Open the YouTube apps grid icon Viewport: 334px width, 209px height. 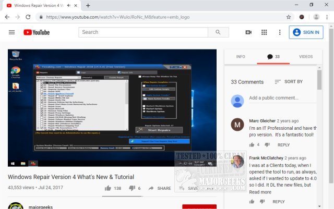(x=264, y=32)
